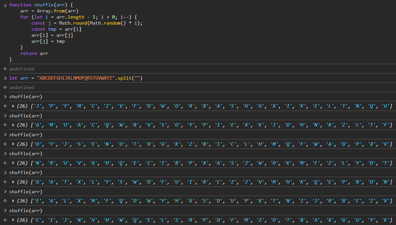
Task: Expand the array starting with 'G', 'A', 'T'
Action: point(13,182)
